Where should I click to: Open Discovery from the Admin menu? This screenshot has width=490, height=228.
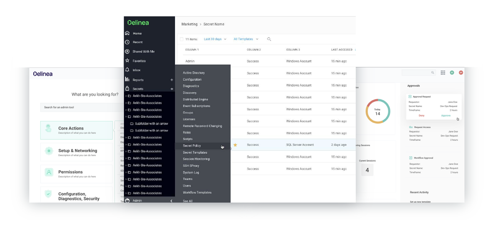click(190, 93)
